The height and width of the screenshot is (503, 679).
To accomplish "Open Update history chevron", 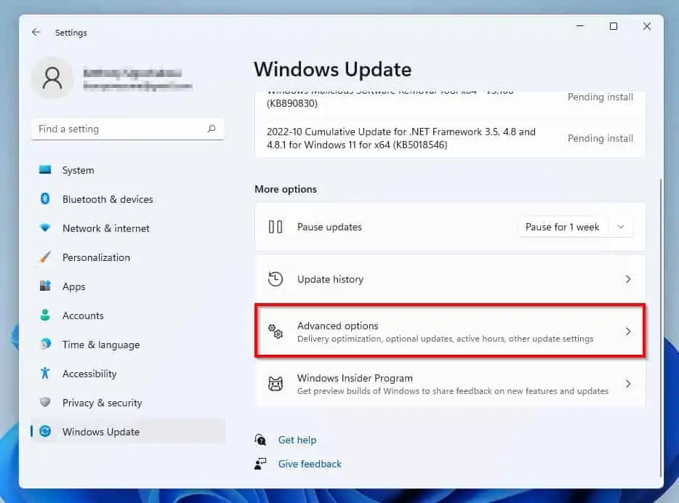I will [628, 279].
